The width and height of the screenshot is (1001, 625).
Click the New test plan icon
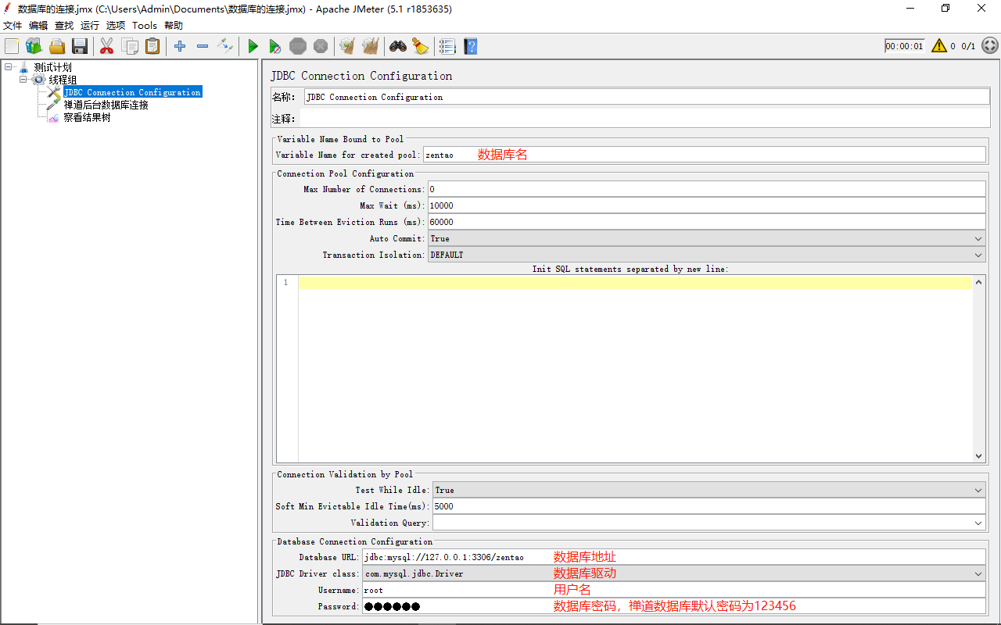(x=12, y=46)
